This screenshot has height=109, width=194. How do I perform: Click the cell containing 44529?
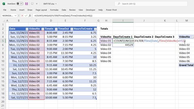tap(123, 45)
